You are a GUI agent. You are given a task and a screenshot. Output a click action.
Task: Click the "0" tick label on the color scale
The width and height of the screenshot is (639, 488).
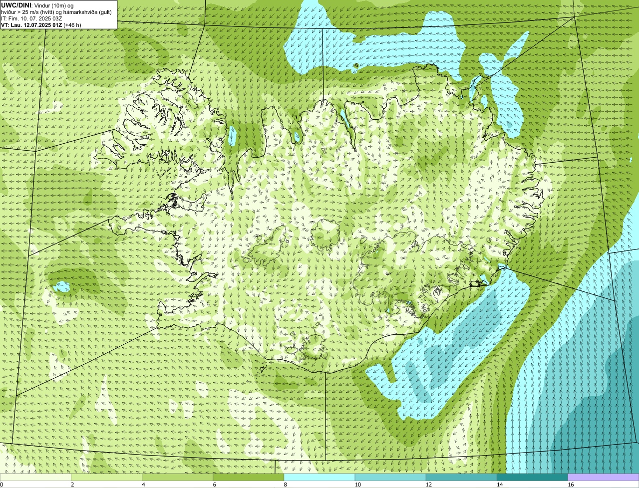point(1,485)
